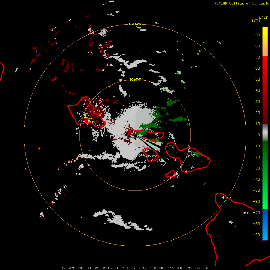Click the positive 40 value on velocity scale
This screenshot has height=270, width=270.
pyautogui.click(x=258, y=90)
